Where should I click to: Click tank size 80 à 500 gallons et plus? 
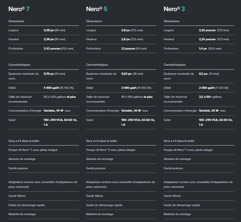tap(60, 97)
